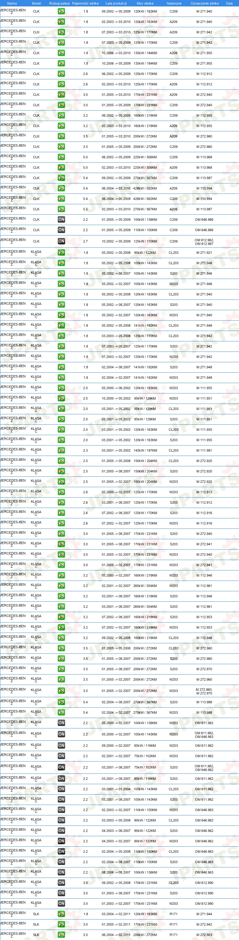239x940 pixels.
Task: Click the Opis column header
Action: click(x=229, y=3)
